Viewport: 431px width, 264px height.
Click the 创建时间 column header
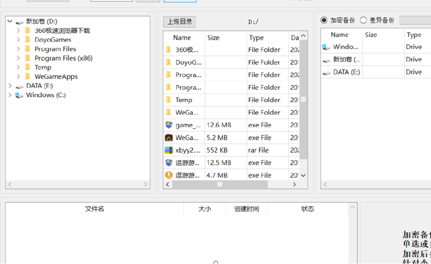(x=246, y=208)
